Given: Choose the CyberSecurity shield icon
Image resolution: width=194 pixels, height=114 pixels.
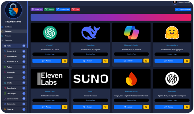Looking at the screenshot, I should coord(5,88).
